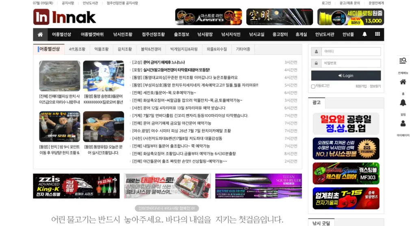This screenshot has height=226, width=416.
Task: Open thumbnail for 밤 9시 포인트 이동 post
Action: pos(59,126)
